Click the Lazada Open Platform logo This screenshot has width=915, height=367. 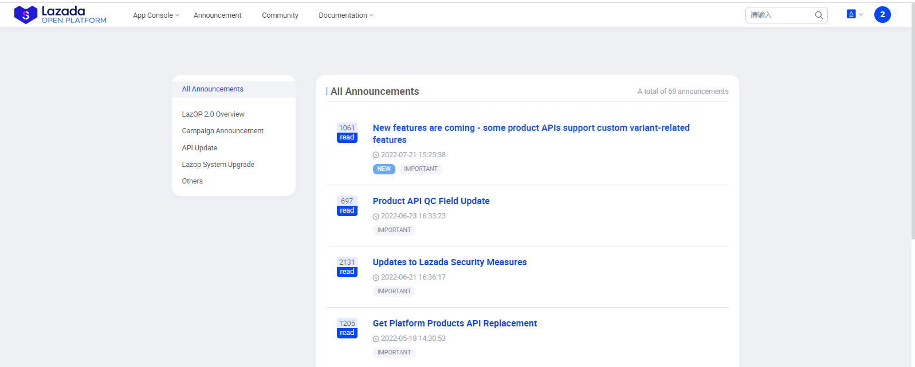pos(60,15)
